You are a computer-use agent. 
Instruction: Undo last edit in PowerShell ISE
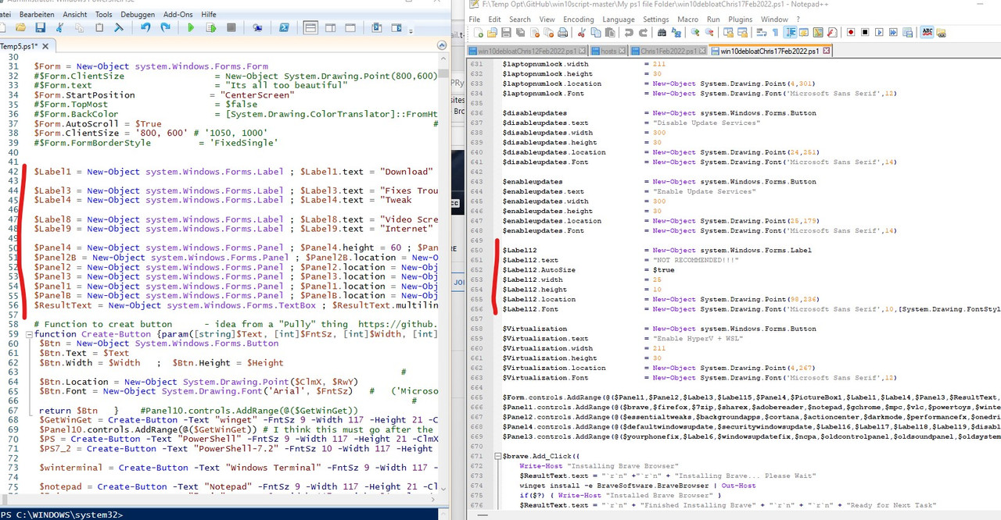[x=145, y=27]
